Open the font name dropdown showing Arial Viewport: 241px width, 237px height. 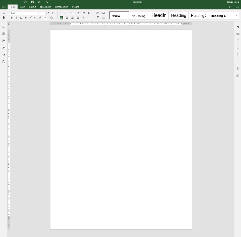click(24, 13)
